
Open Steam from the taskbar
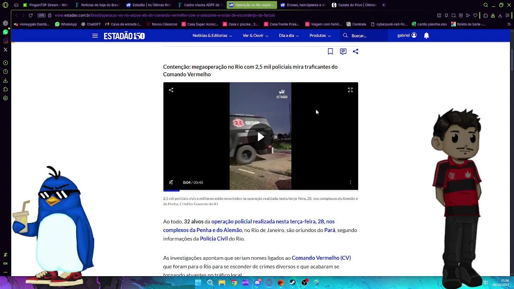coord(292,283)
